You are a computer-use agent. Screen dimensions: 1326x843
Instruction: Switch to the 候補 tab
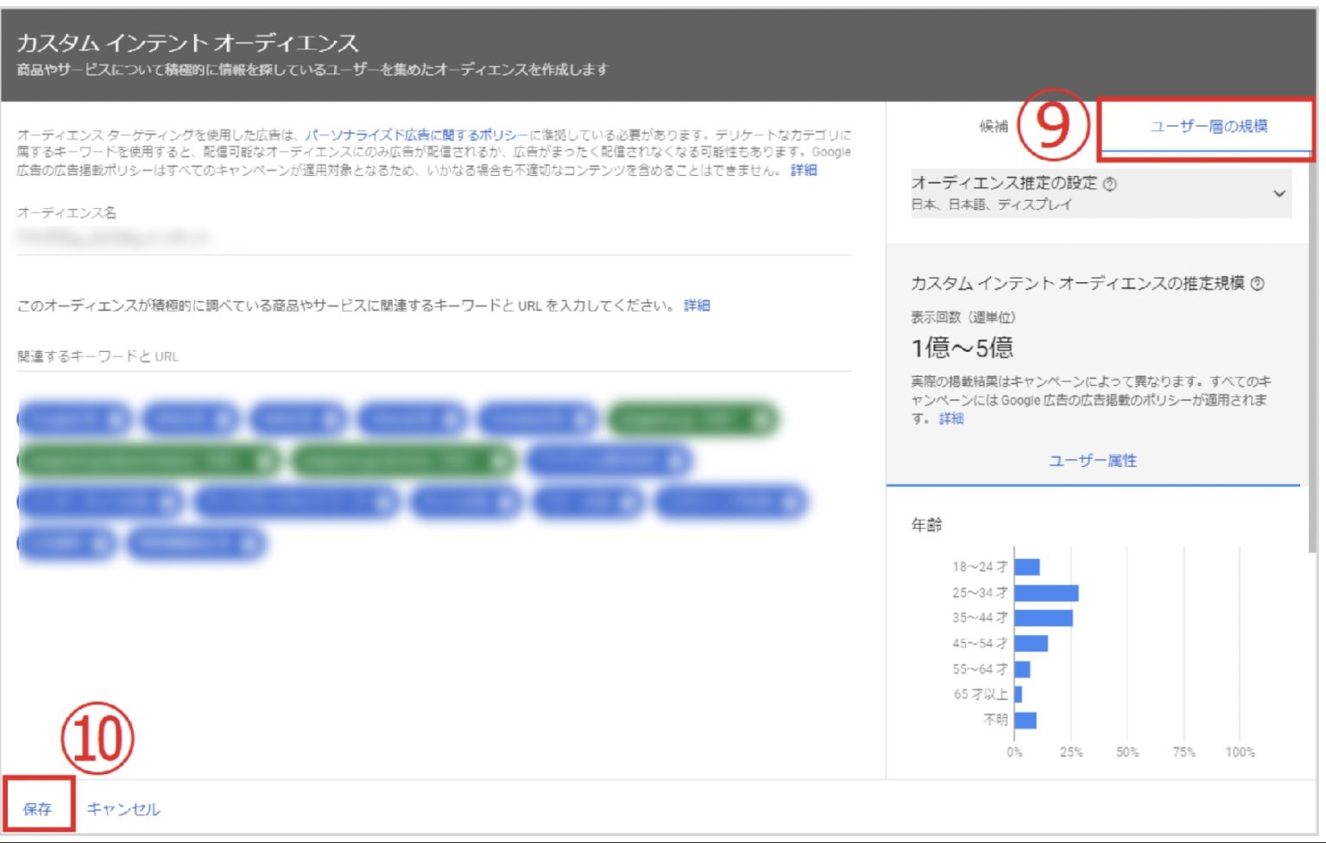click(x=993, y=127)
